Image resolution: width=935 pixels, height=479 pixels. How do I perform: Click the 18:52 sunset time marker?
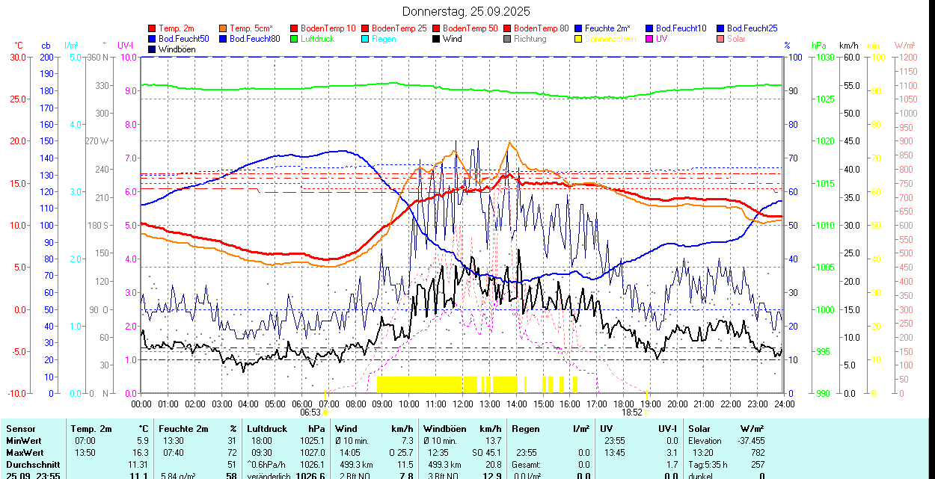coord(632,412)
